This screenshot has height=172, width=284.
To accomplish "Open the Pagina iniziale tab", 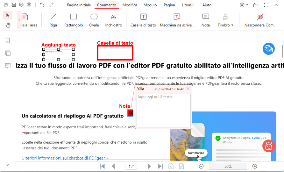I will 79,5.
